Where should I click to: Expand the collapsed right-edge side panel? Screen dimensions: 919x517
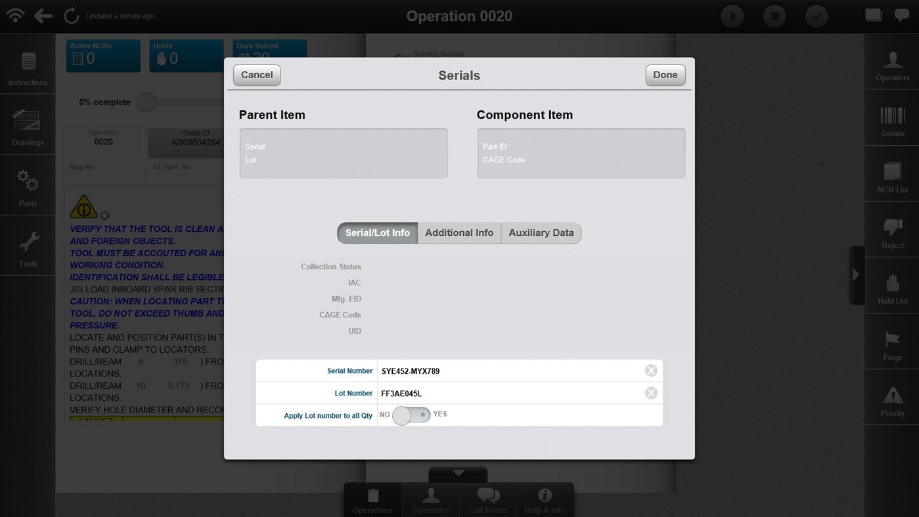pos(857,276)
